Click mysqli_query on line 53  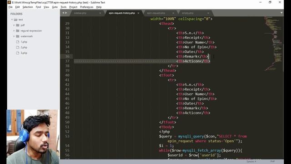point(191,136)
